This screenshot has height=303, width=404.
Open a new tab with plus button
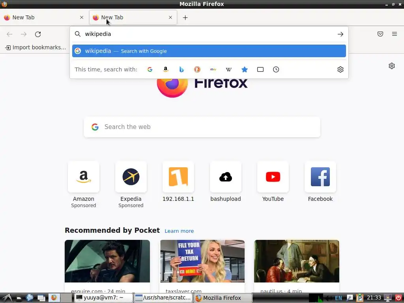pos(185,17)
